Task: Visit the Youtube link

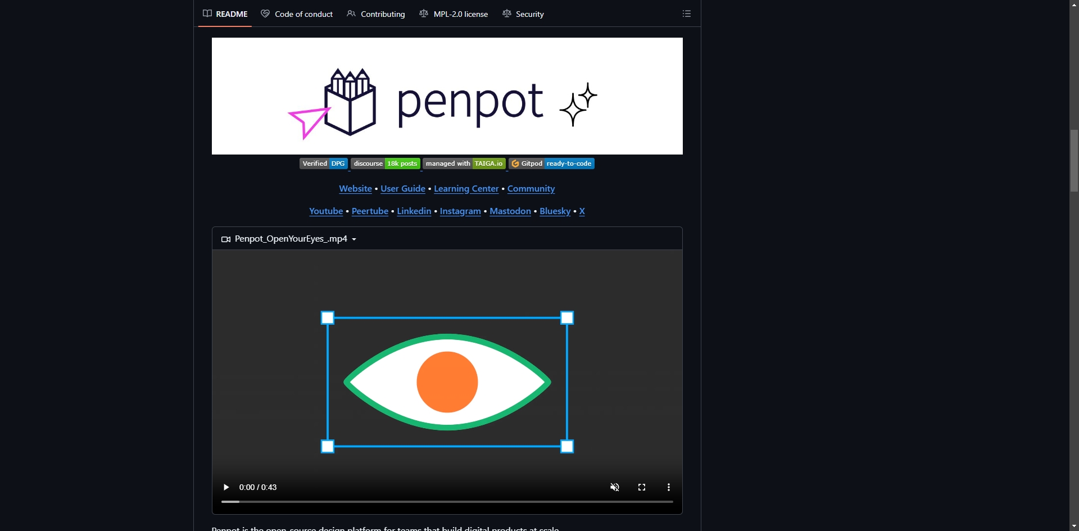Action: coord(326,211)
